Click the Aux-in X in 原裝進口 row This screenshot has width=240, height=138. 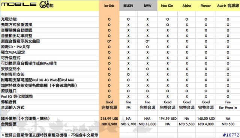[x=228, y=91]
